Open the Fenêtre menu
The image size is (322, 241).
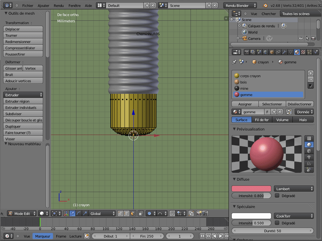(75, 6)
